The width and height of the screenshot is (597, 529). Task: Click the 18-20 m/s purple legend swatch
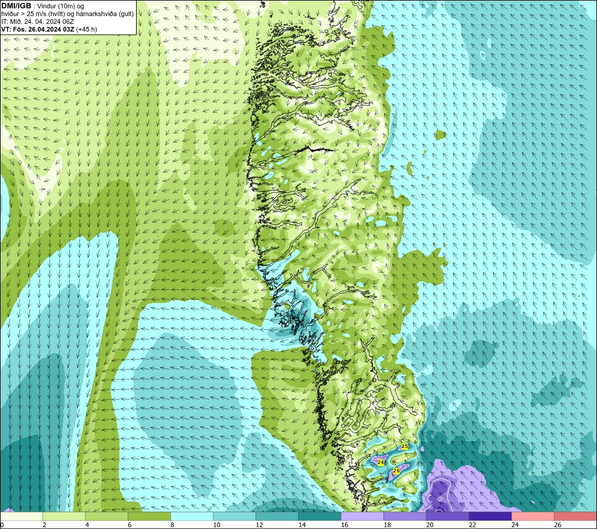point(405,516)
